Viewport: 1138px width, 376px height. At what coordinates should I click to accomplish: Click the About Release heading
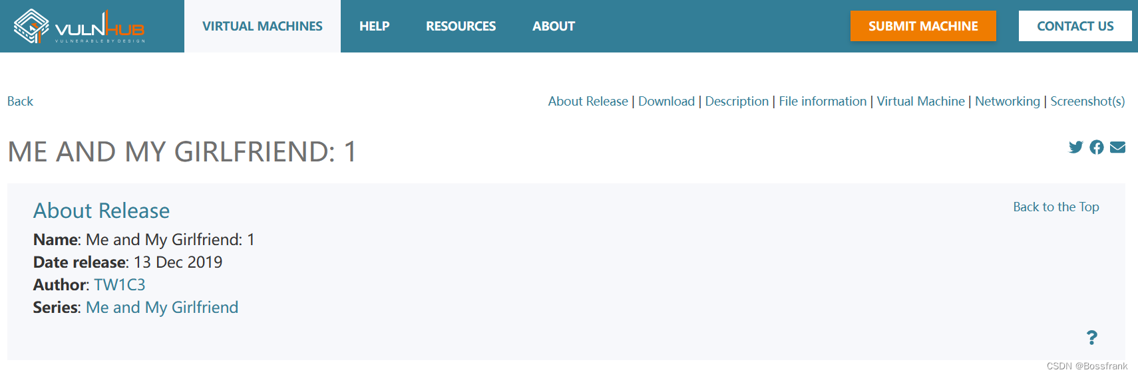click(101, 211)
